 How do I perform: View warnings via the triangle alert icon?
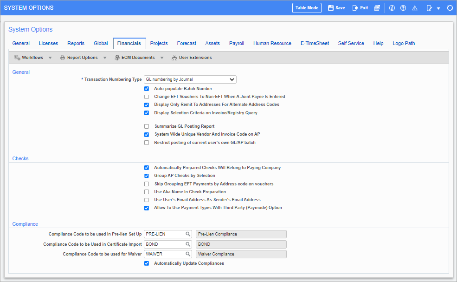pyautogui.click(x=414, y=7)
